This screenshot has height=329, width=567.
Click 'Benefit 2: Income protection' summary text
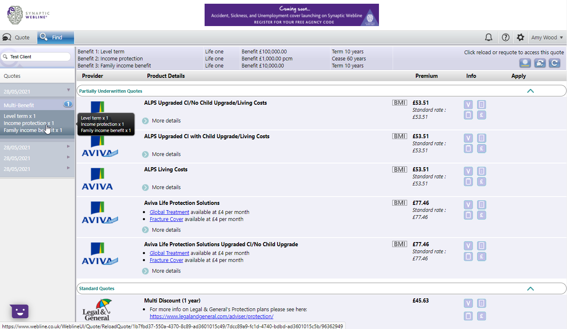110,59
